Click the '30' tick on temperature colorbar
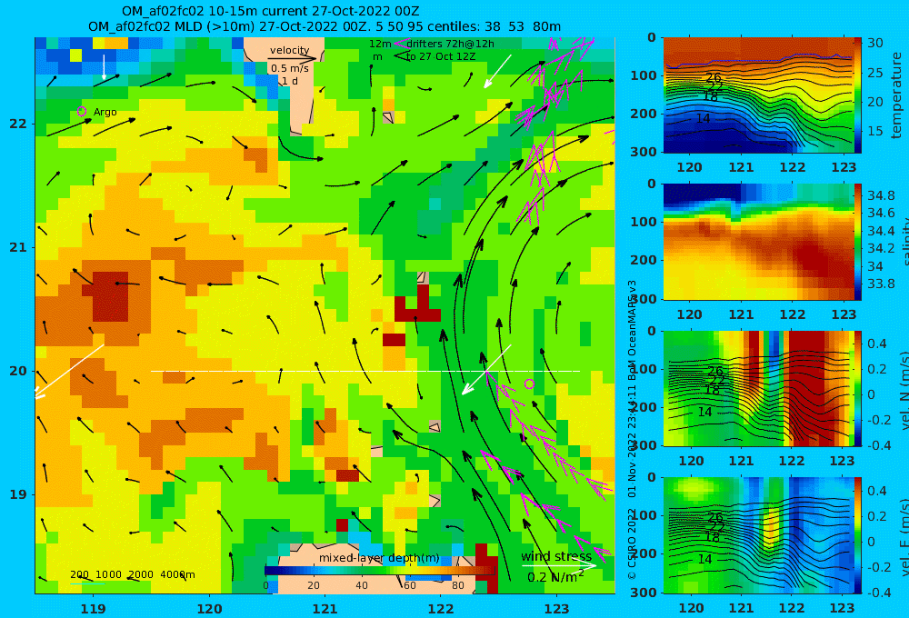Screen dimensions: 909x618 (x=875, y=43)
